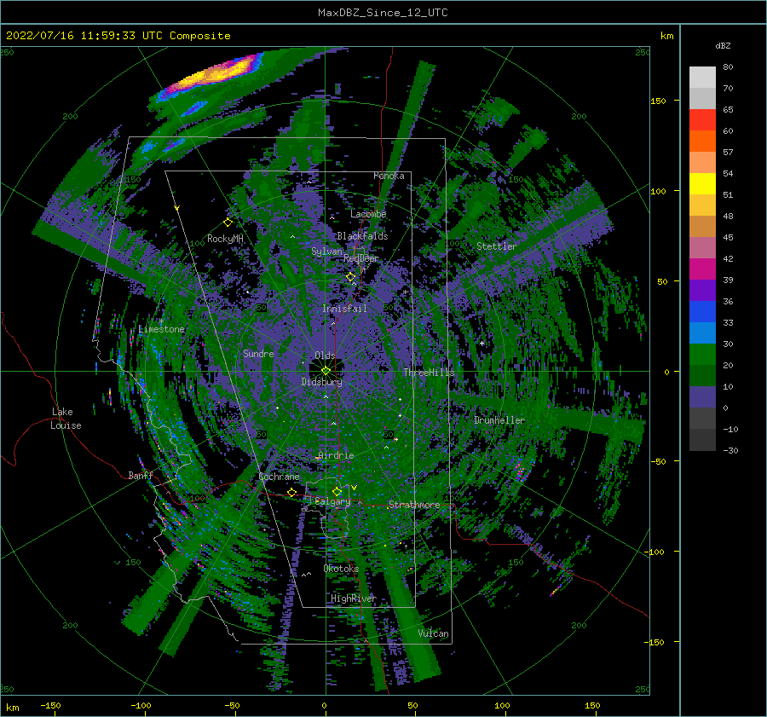Click the Sundre label
767x717 pixels.
(x=258, y=354)
